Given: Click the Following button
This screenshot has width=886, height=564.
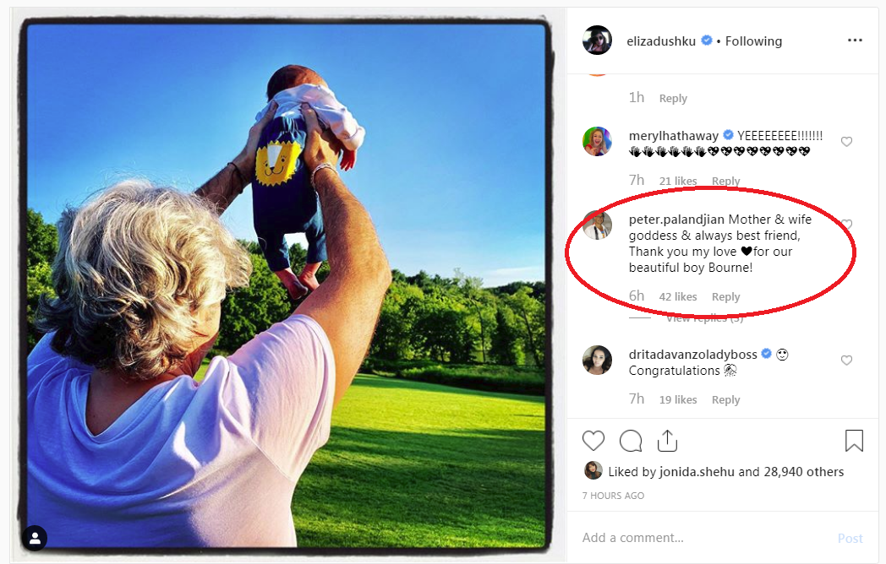Looking at the screenshot, I should (x=753, y=41).
